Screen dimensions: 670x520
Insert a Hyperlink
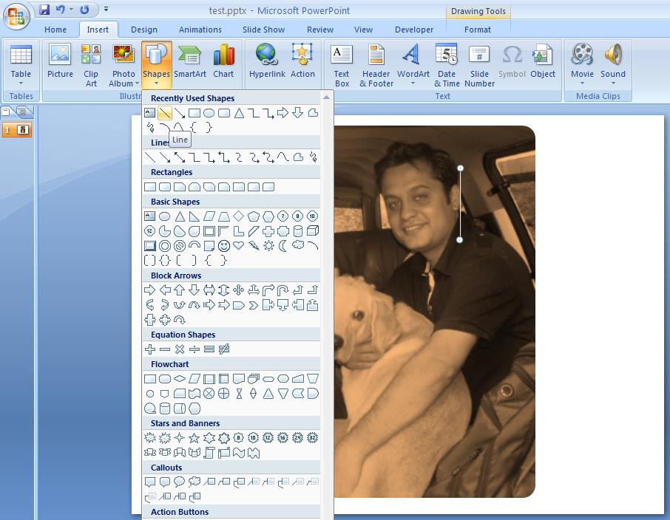pyautogui.click(x=267, y=64)
